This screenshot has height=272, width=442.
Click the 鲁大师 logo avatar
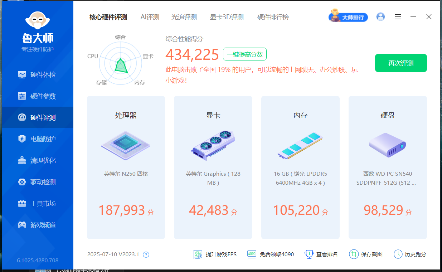pos(38,21)
